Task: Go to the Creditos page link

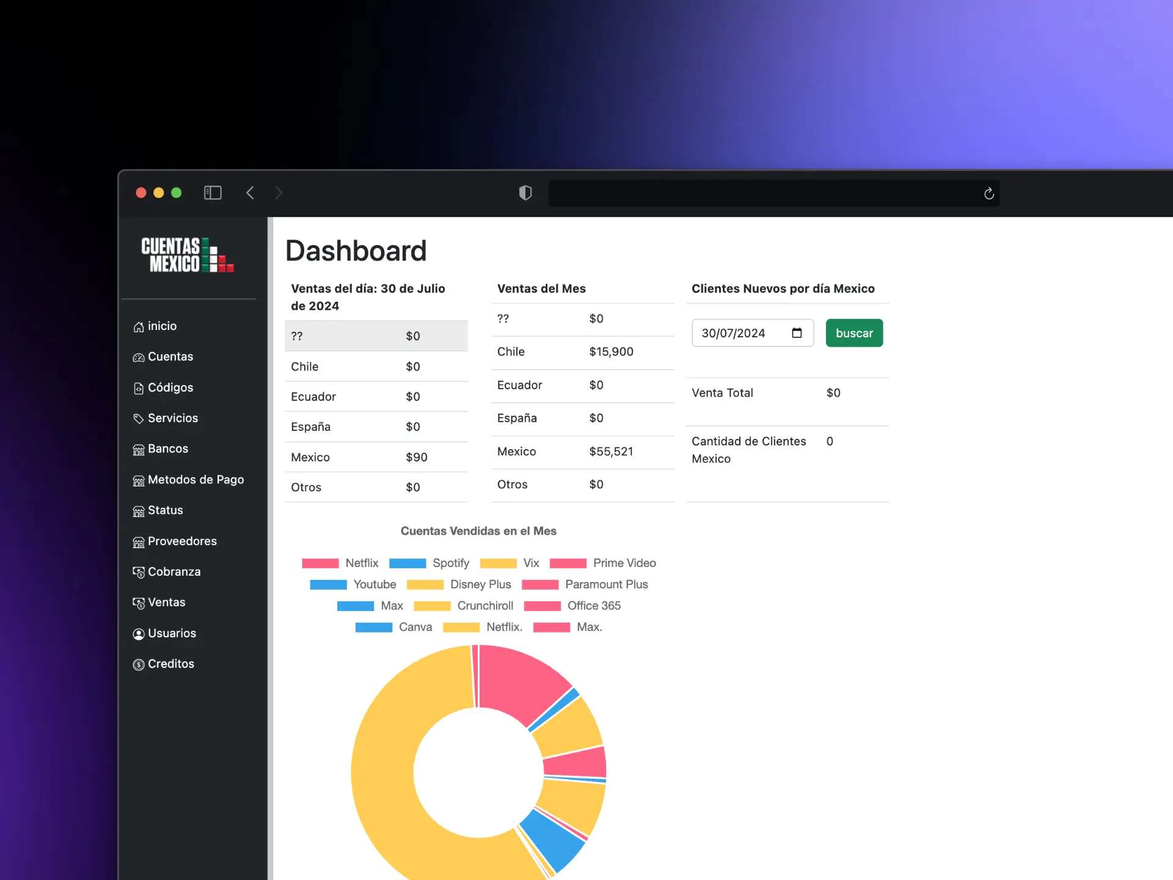Action: 164,664
